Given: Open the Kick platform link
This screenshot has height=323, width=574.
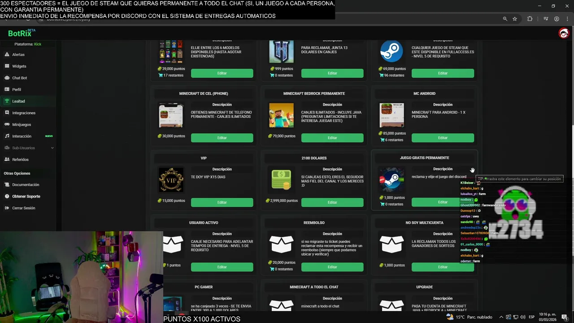Looking at the screenshot, I should click(x=38, y=44).
